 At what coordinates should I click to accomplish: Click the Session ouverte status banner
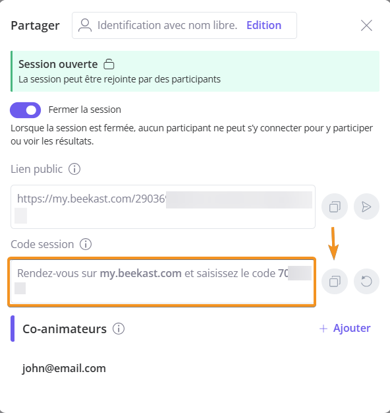pos(195,71)
